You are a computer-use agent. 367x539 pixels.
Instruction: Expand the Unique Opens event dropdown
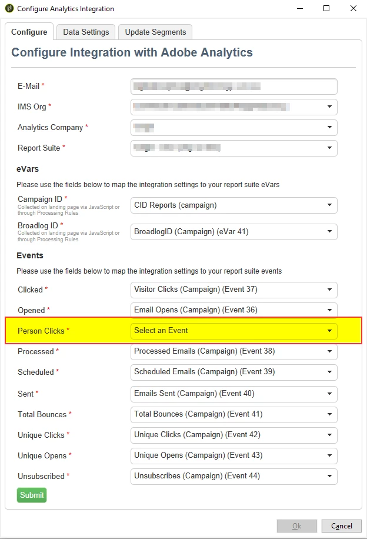233,455
